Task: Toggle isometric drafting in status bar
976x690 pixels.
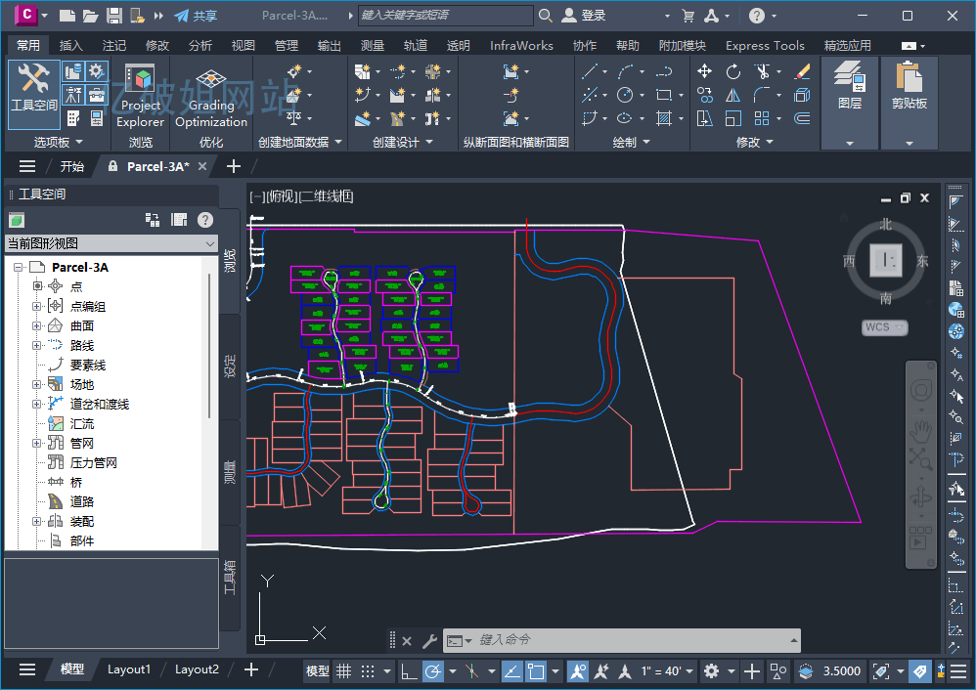Action: pyautogui.click(x=471, y=670)
